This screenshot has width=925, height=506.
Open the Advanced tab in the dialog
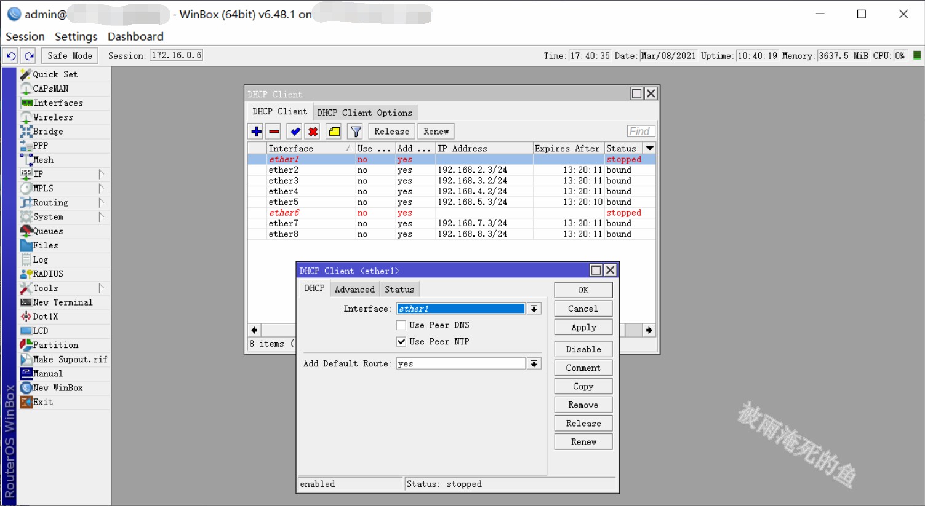354,290
